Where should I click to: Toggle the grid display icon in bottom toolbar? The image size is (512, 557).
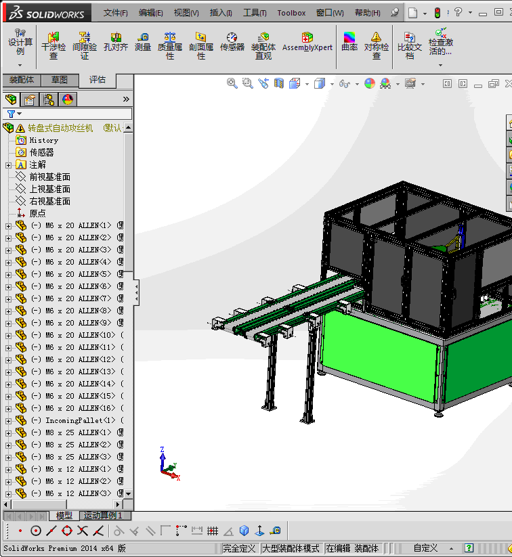tap(213, 531)
